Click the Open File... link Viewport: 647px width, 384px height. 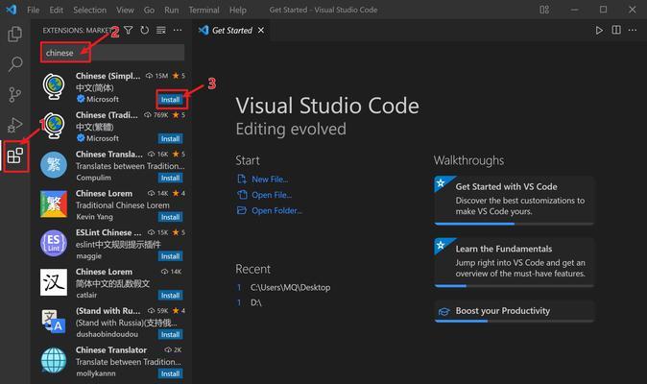[x=272, y=195]
